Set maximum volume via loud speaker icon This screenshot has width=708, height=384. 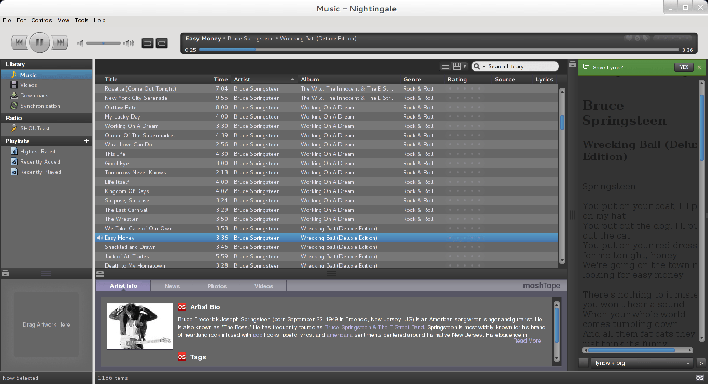tap(129, 43)
